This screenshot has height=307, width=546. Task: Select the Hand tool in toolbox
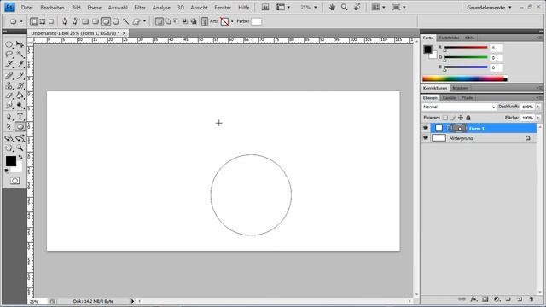click(9, 148)
